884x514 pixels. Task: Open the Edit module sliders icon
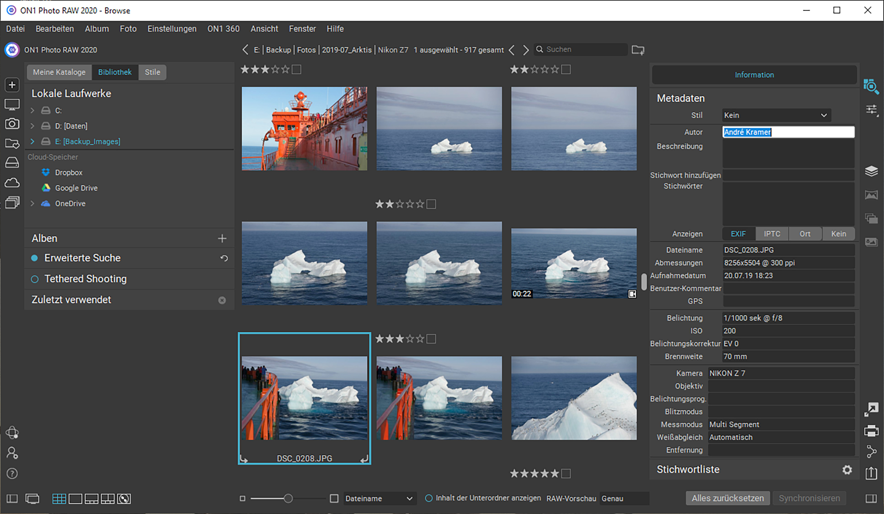872,110
